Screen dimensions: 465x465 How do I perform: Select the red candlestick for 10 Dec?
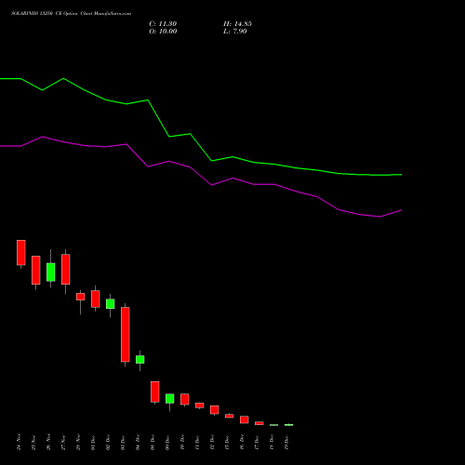click(185, 399)
